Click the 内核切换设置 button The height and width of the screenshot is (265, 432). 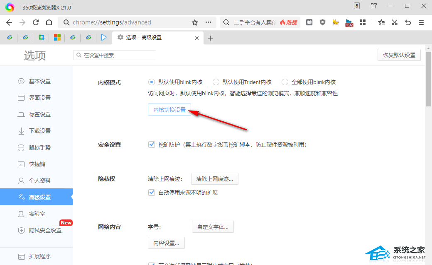[x=169, y=110]
